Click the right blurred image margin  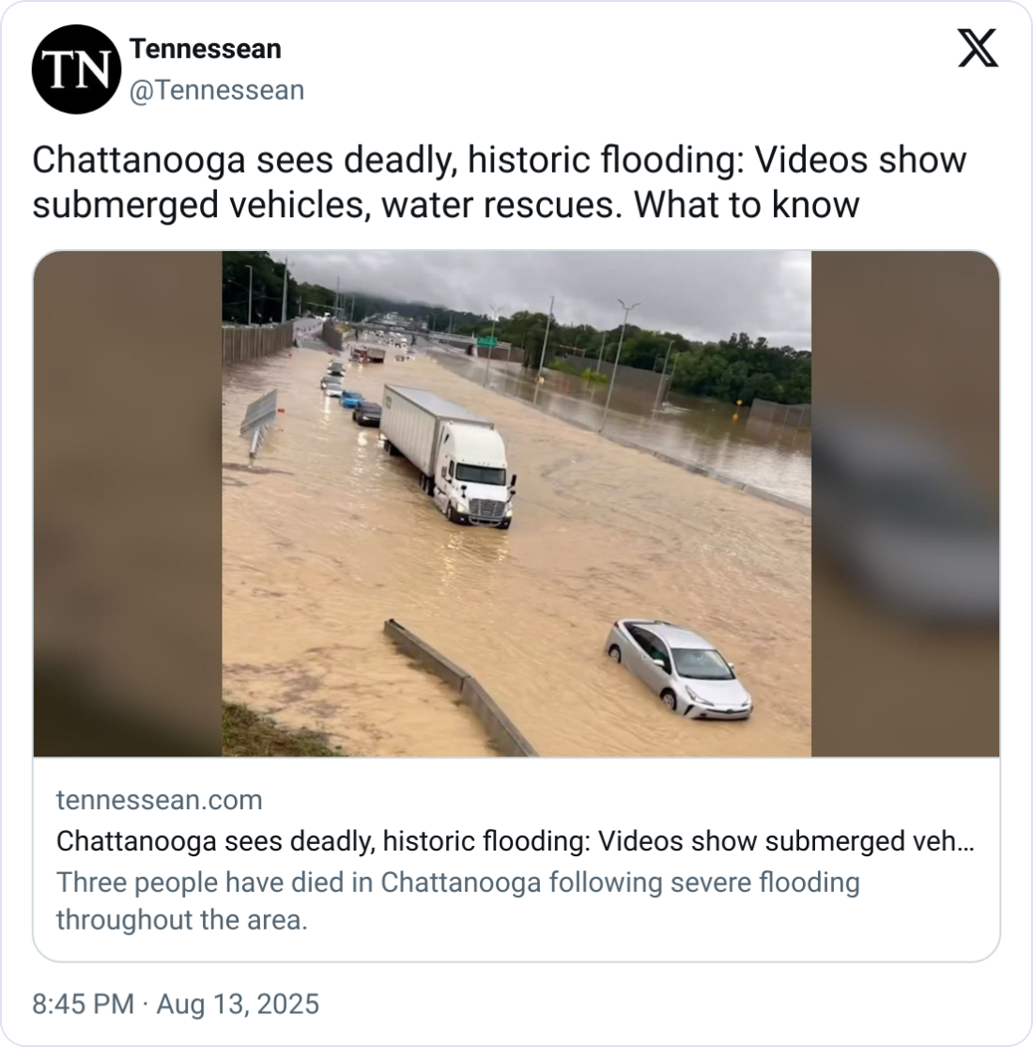click(x=905, y=504)
